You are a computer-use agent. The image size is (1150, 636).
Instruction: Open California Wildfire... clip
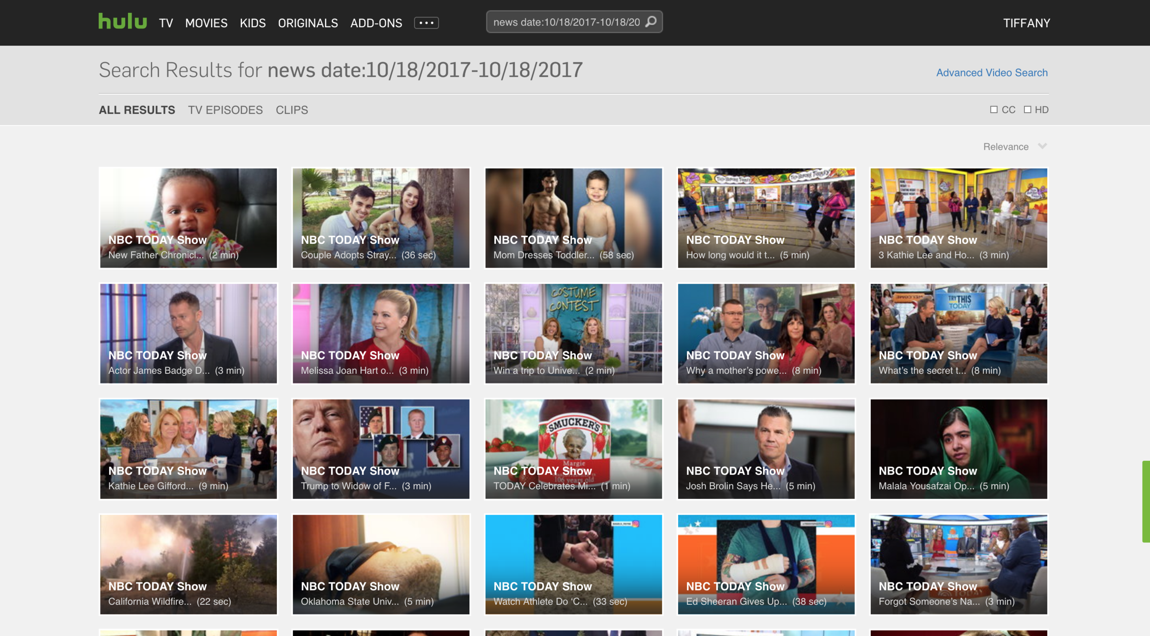click(188, 564)
